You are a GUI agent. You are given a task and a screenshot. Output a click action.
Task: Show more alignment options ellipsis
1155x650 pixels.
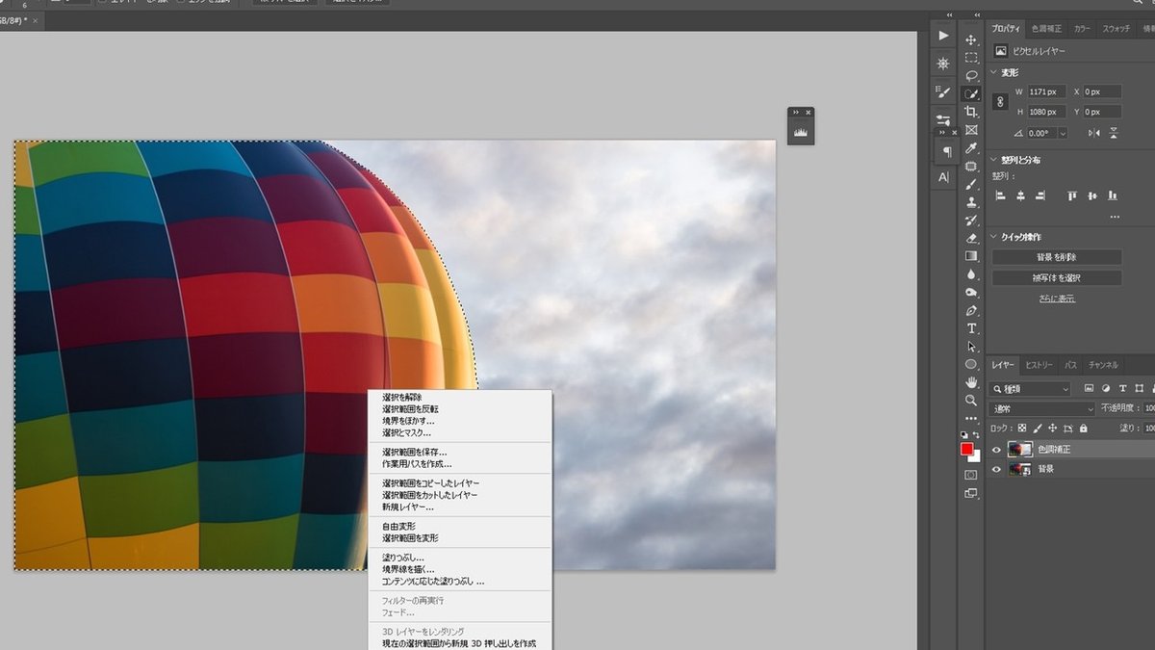coord(1115,217)
